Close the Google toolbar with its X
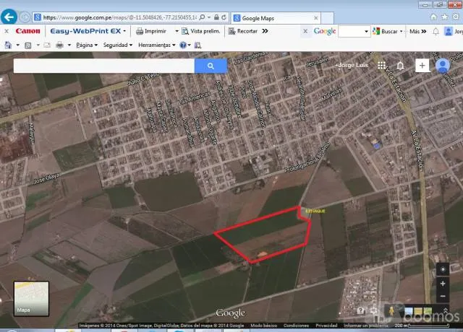The height and width of the screenshot is (332, 463). tap(305, 31)
